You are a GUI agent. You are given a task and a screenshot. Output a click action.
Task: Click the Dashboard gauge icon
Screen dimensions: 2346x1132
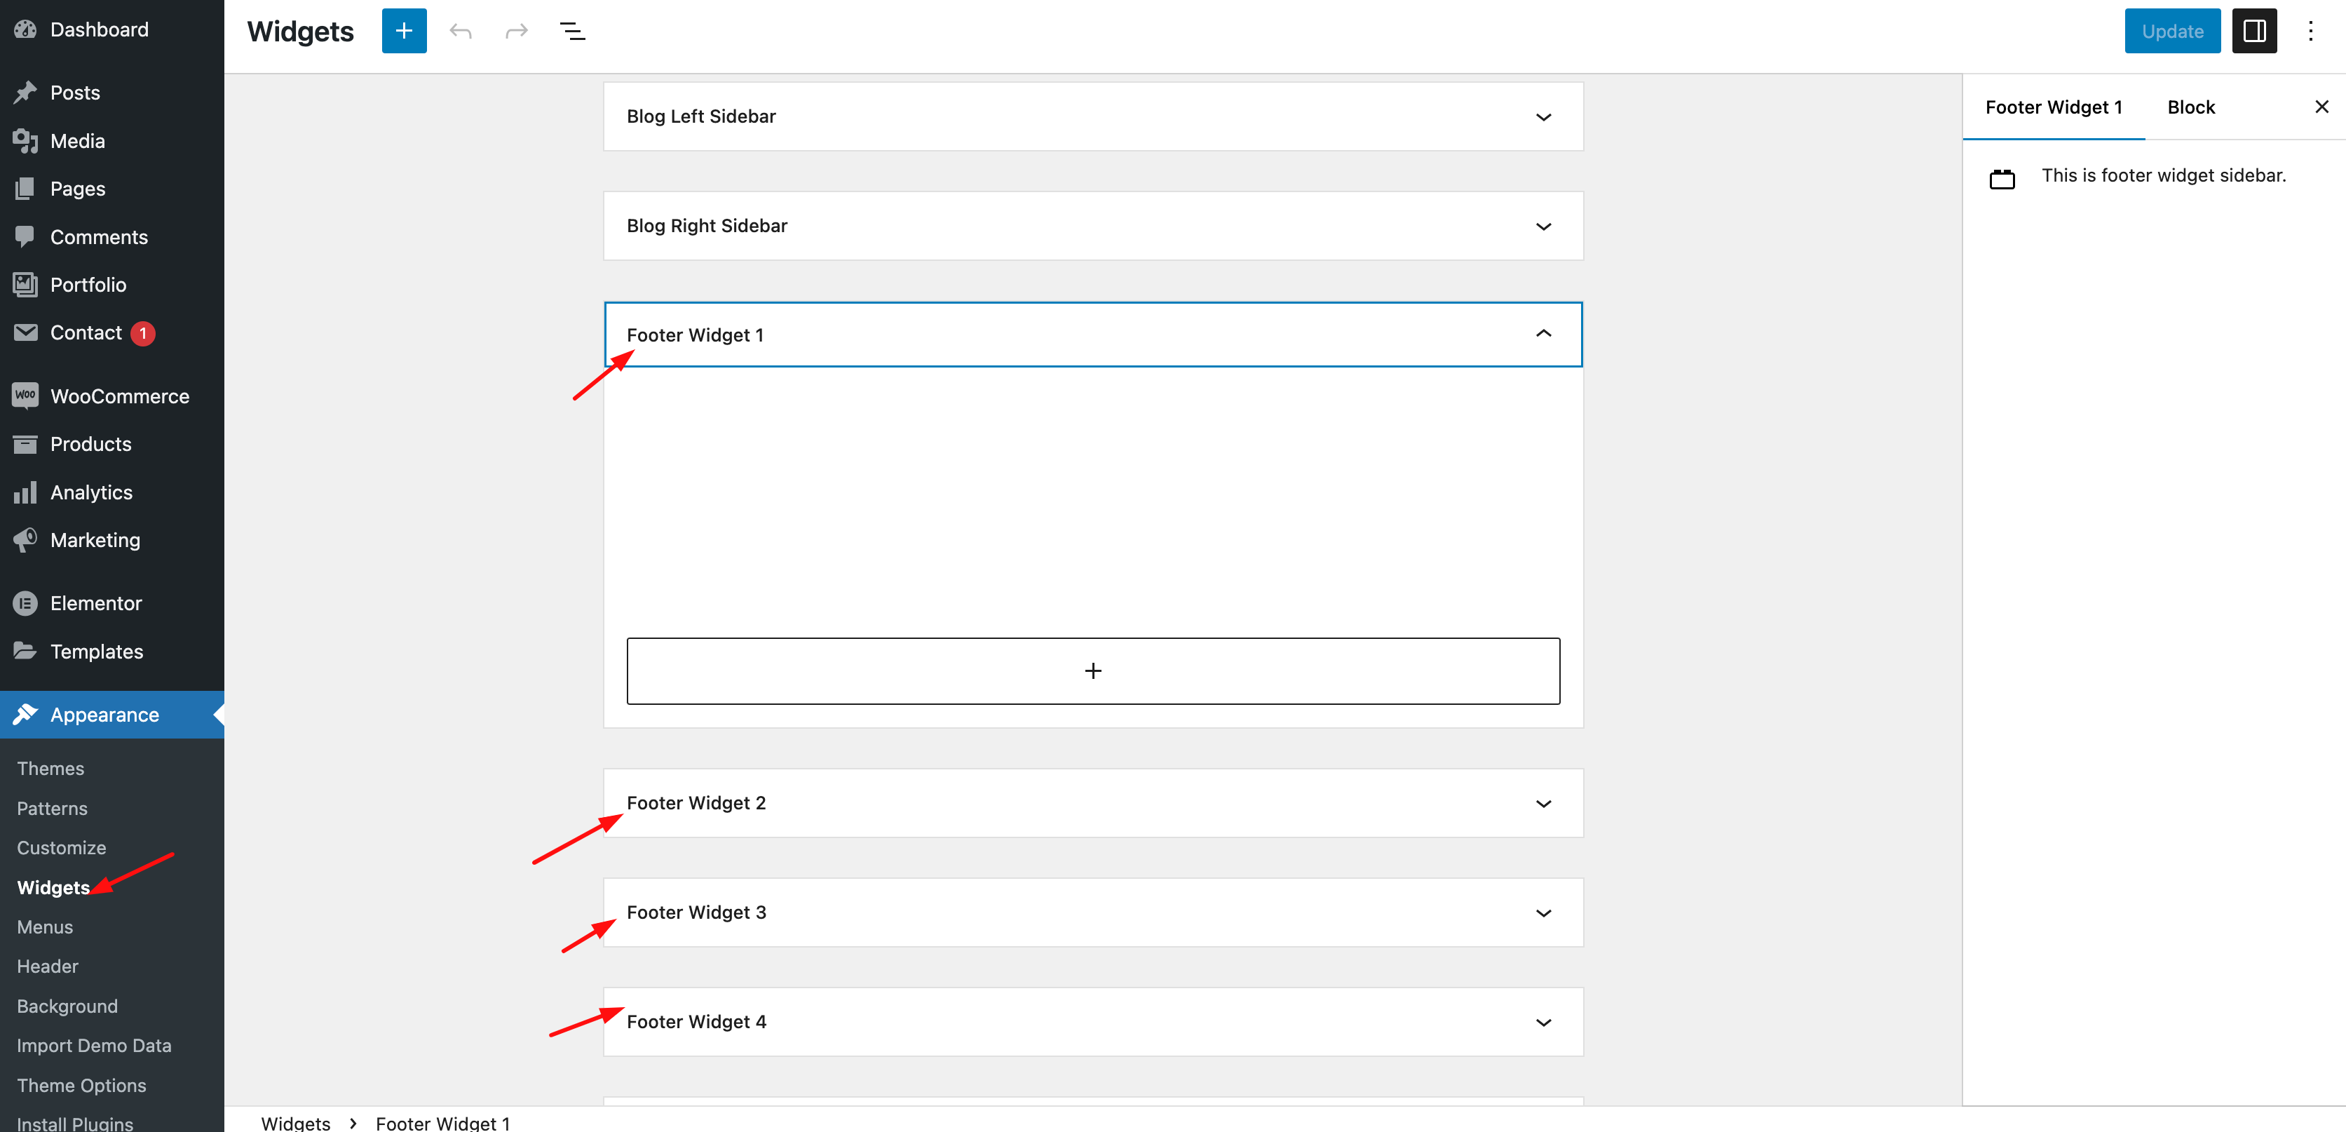click(x=25, y=29)
